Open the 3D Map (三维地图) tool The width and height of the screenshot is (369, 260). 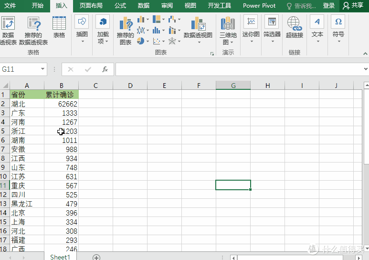(228, 30)
